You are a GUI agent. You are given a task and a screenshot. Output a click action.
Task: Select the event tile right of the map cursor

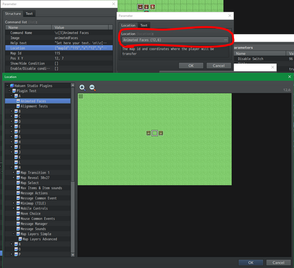click(x=161, y=133)
